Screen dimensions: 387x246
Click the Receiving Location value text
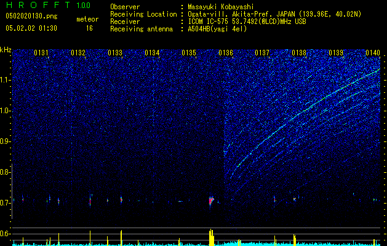274,14
